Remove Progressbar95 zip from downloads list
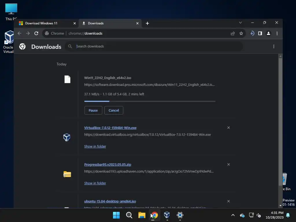296x222 pixels. click(228, 164)
